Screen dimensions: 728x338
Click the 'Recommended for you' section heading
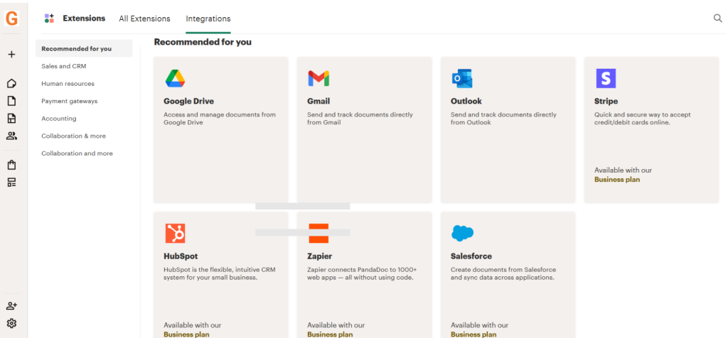tap(203, 42)
